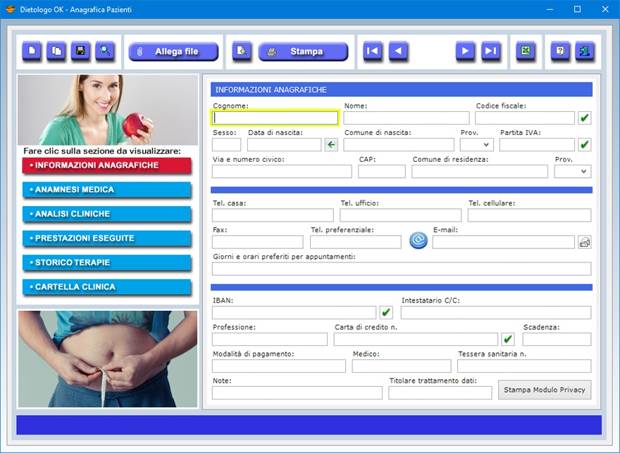Screen dimensions: 620x453
Task: Go to first record
Action: pos(373,51)
